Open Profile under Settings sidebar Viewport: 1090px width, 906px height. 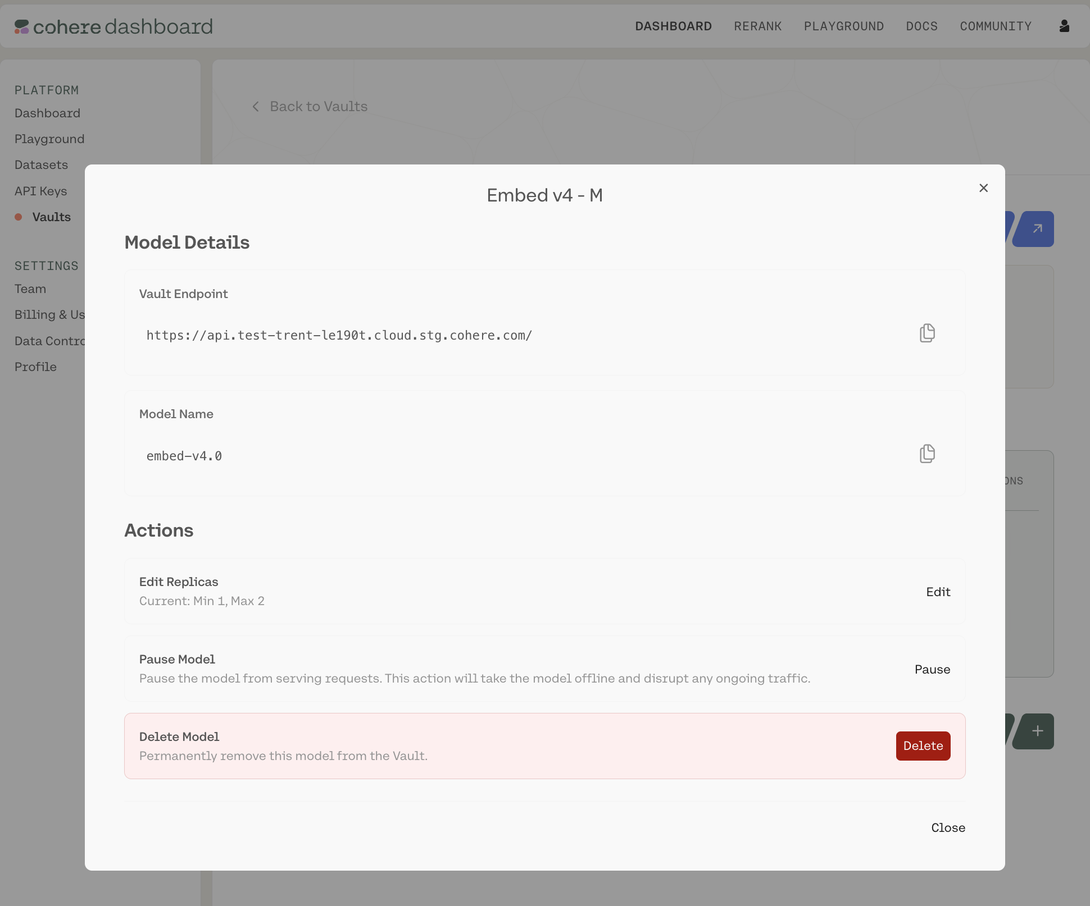coord(35,367)
